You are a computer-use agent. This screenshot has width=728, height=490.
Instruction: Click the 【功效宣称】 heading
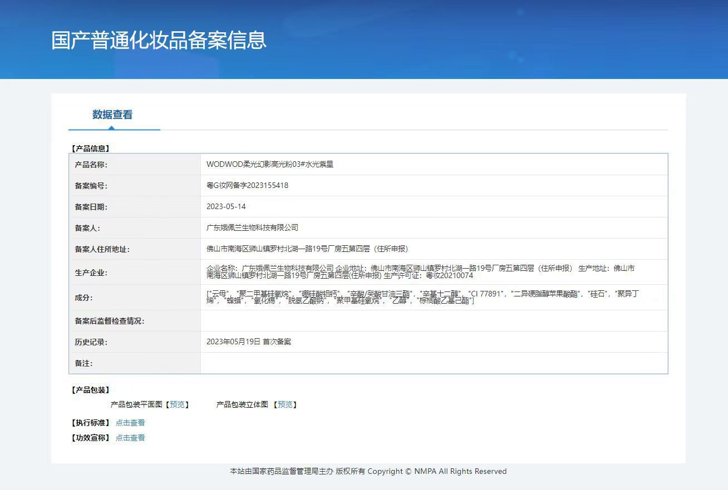tap(90, 438)
